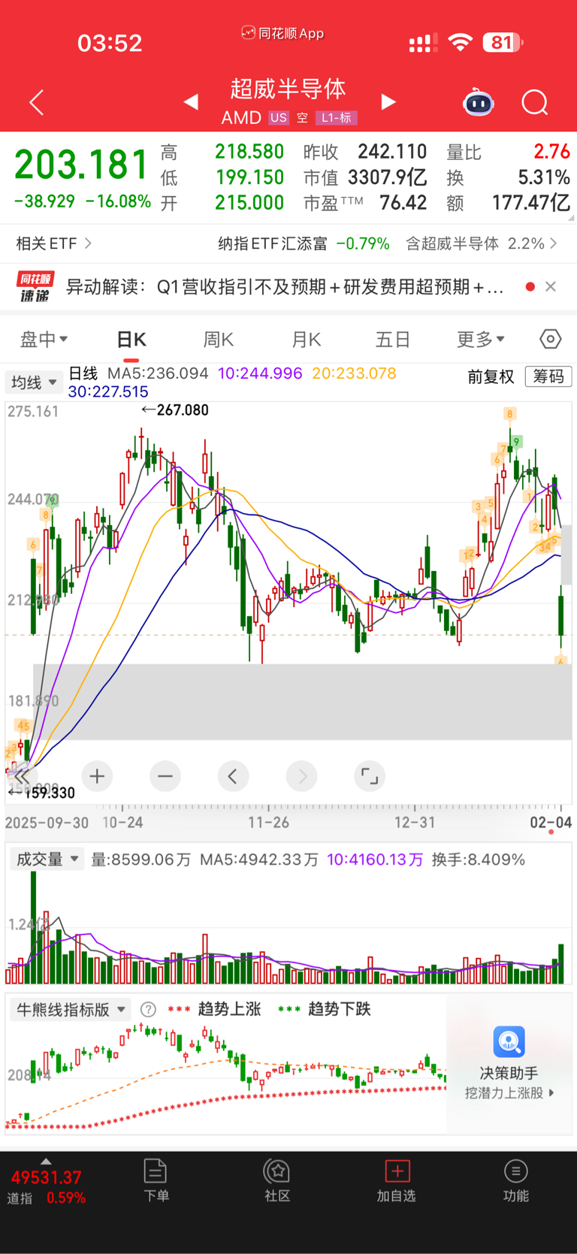Tap the 02-04 date label

pos(551,822)
